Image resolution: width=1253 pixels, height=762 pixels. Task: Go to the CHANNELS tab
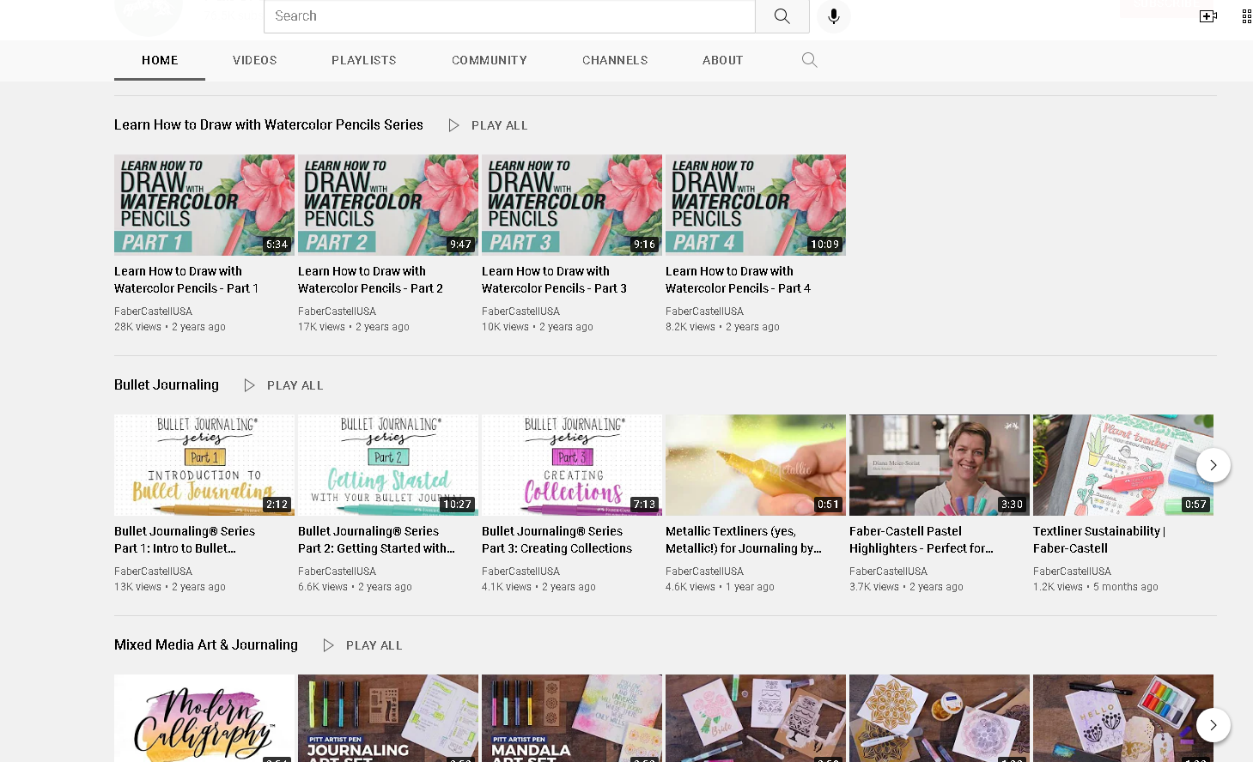pyautogui.click(x=615, y=60)
